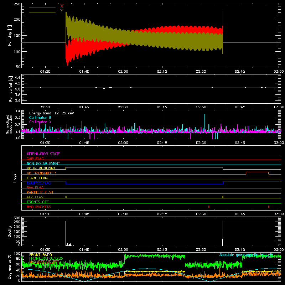Select the Energy band: 12-25 keV text
The image size is (285, 285).
52,113
